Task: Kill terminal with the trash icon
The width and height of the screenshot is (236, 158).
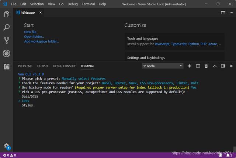Action: pyautogui.click(x=206, y=66)
